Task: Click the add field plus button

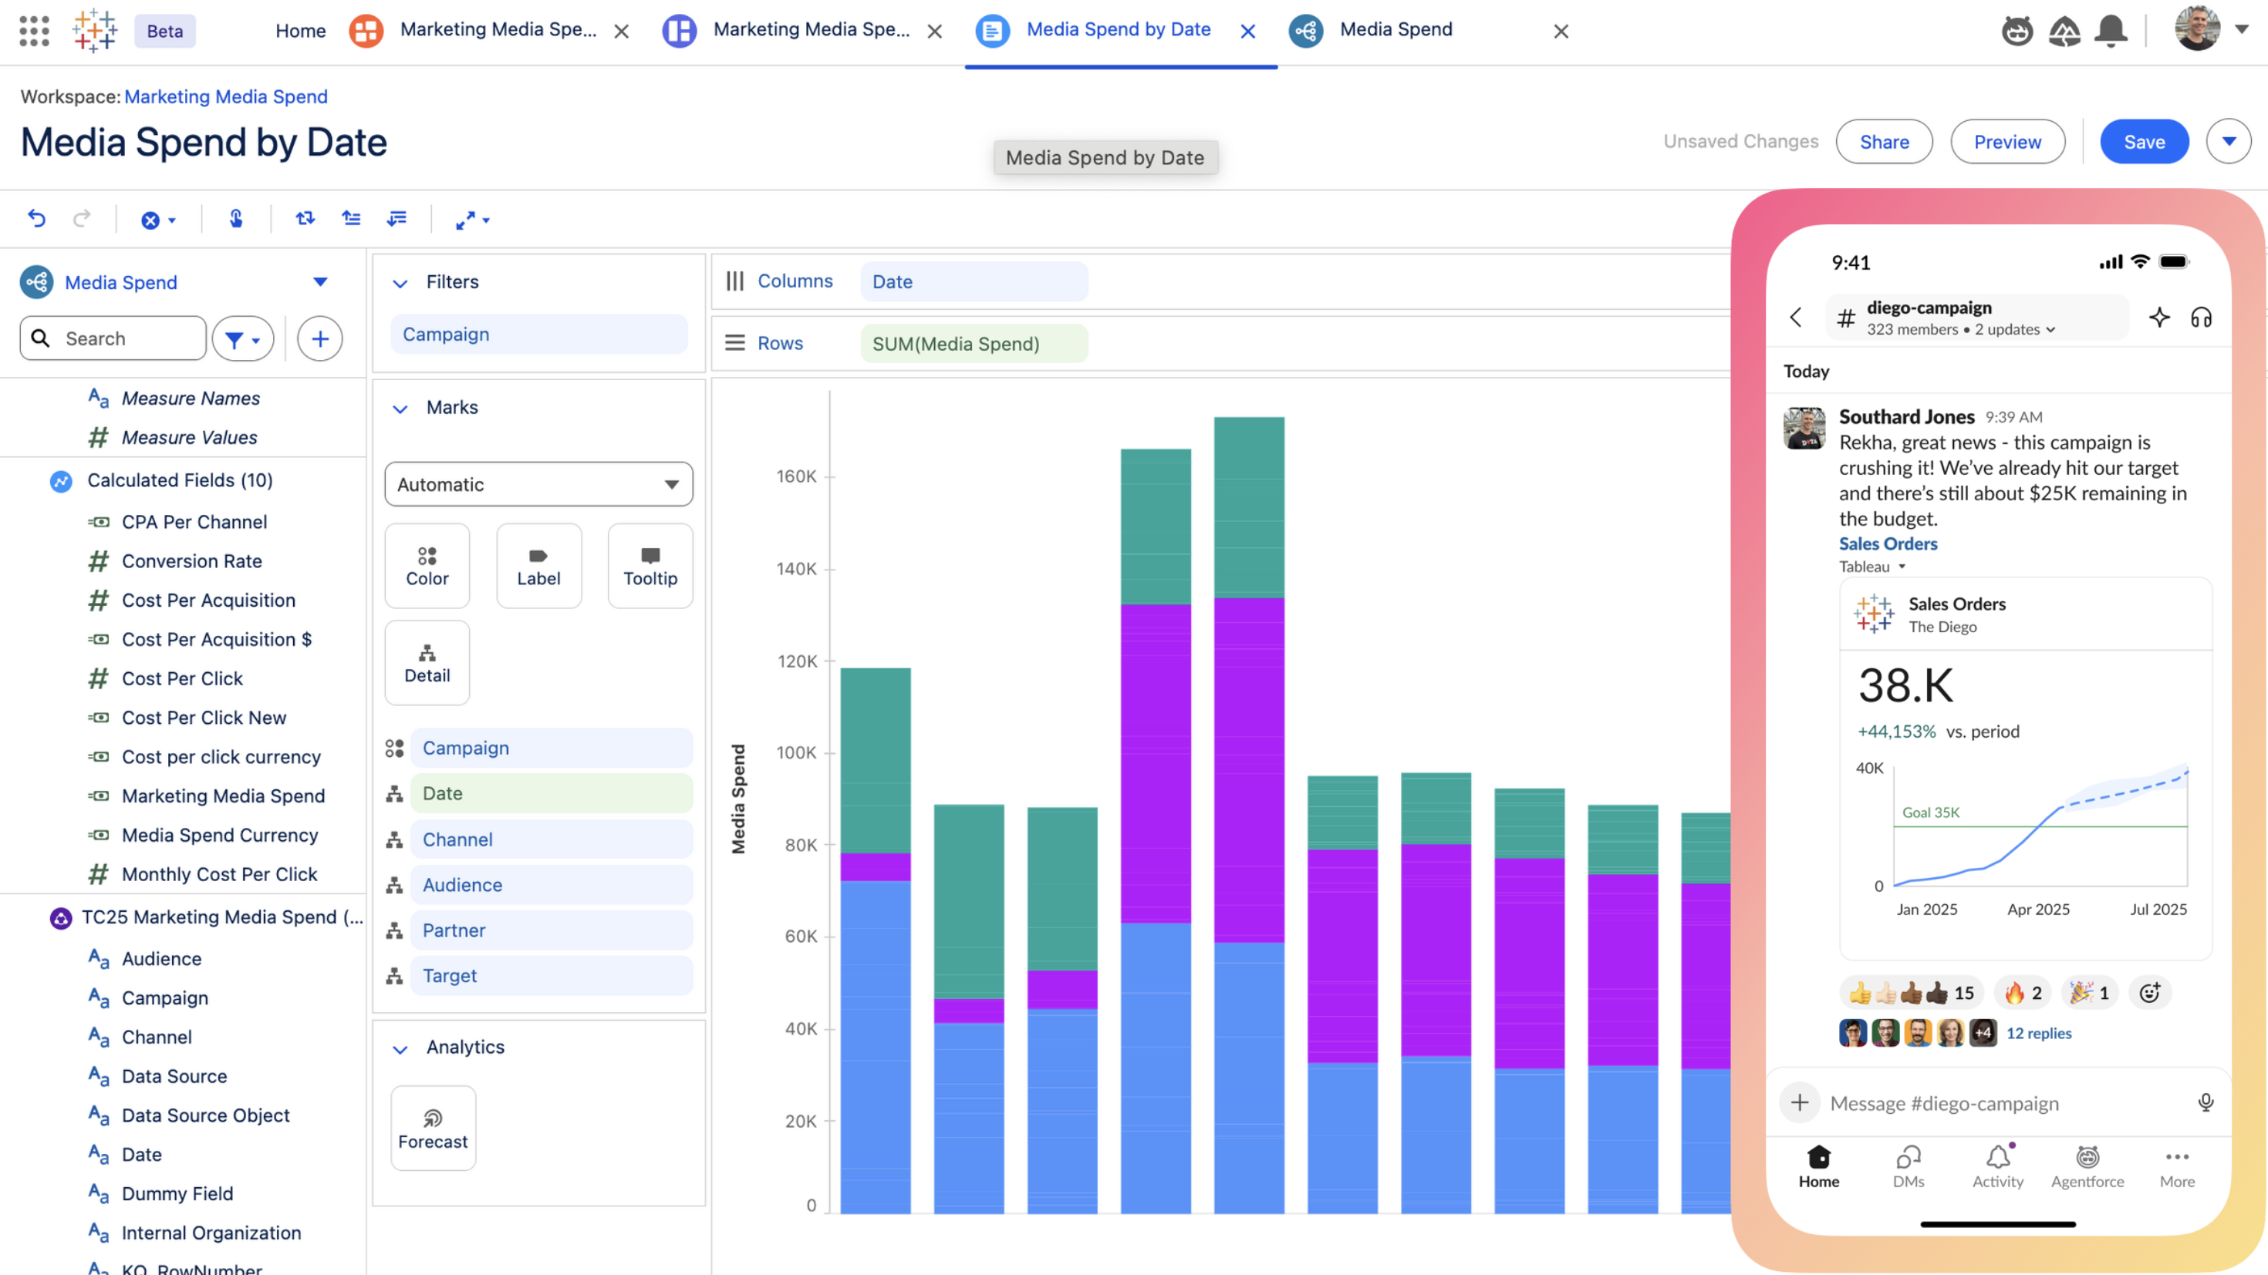Action: point(319,338)
